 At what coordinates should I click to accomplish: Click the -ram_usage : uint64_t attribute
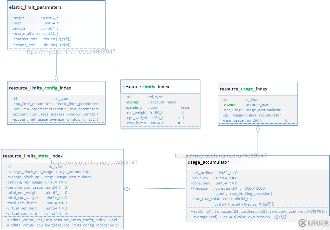tap(255, 120)
